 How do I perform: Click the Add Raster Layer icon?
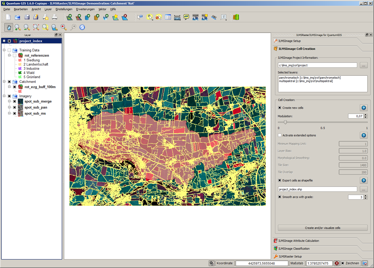78,17
